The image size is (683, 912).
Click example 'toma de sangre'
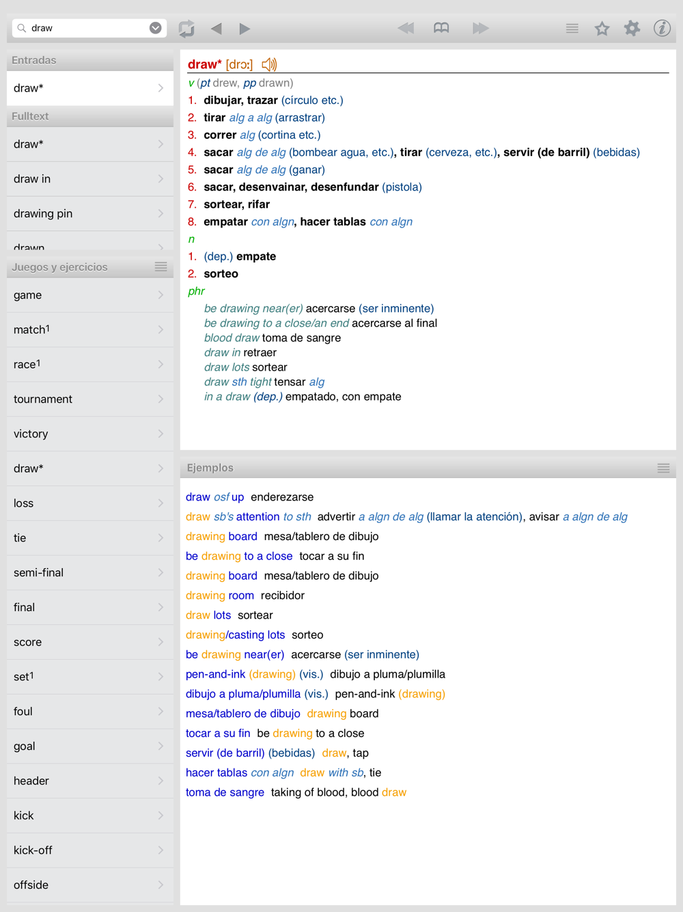pyautogui.click(x=225, y=792)
